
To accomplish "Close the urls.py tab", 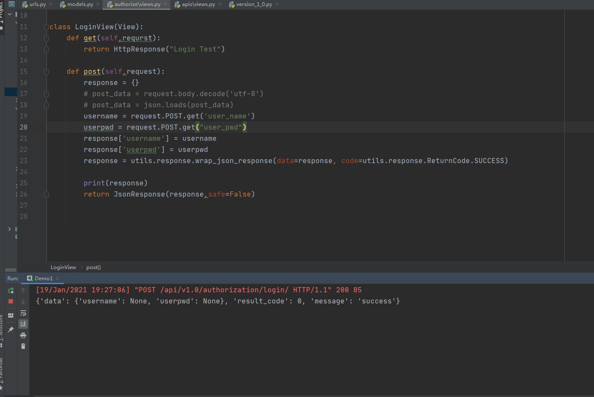I will [51, 4].
